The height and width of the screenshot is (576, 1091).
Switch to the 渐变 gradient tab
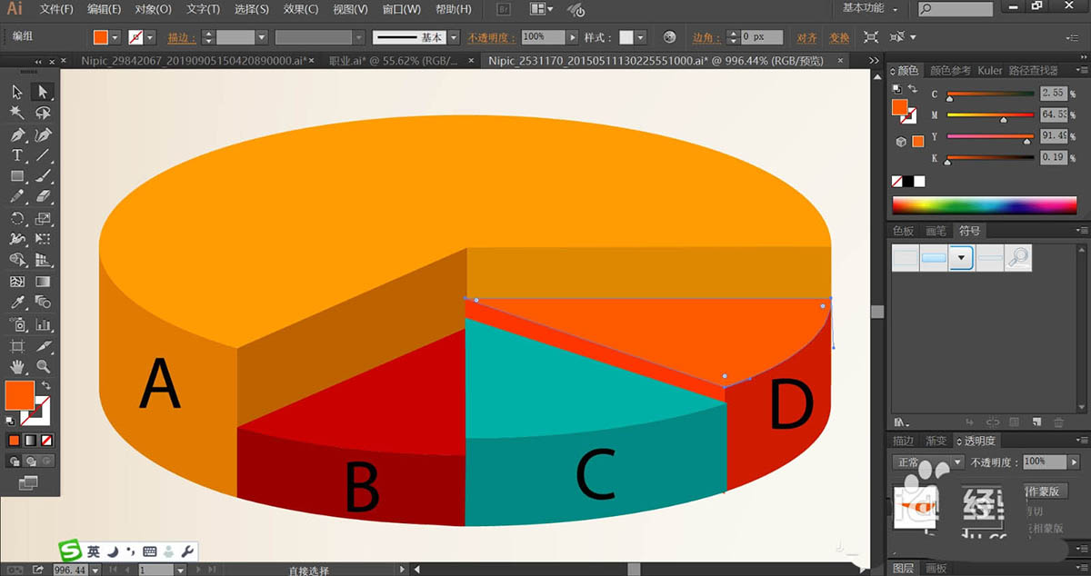tap(936, 441)
